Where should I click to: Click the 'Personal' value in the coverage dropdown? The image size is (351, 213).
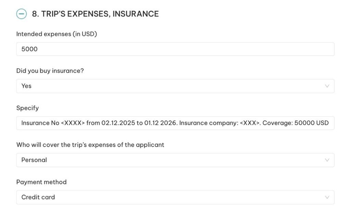pyautogui.click(x=34, y=160)
